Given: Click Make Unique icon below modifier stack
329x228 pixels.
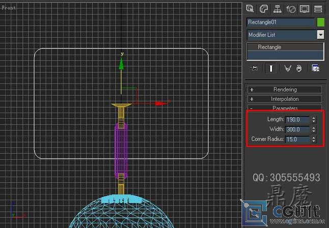Looking at the screenshot, I should point(288,68).
